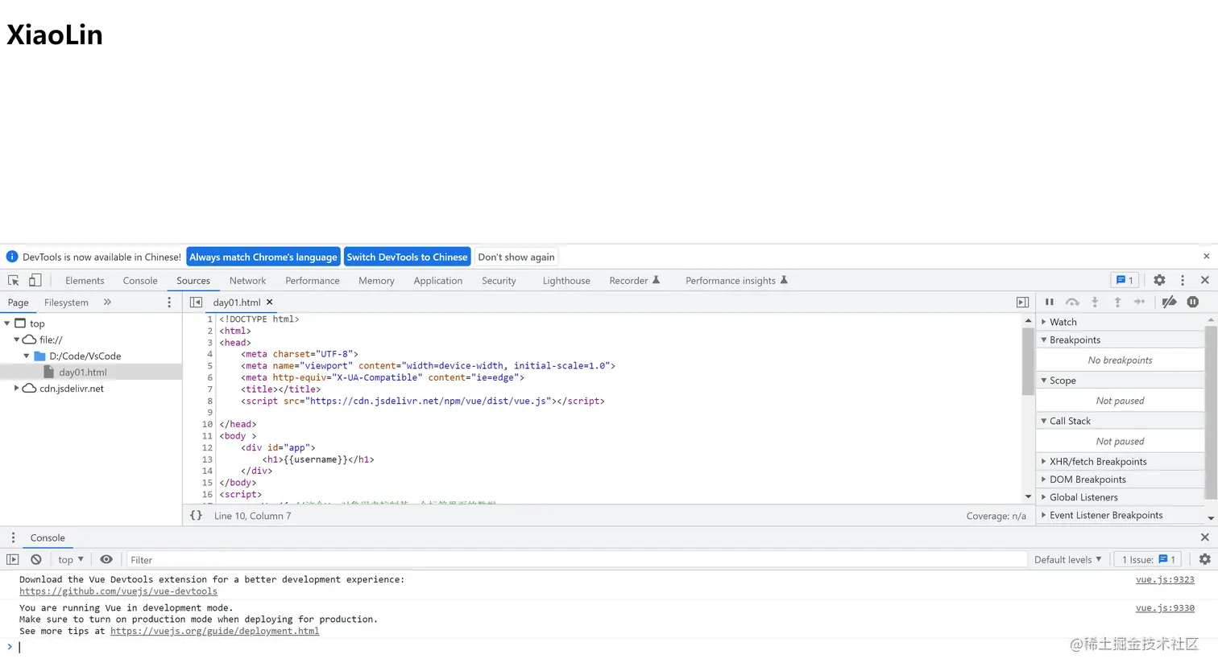This screenshot has width=1218, height=671.
Task: Dismiss the language info bar
Action: pyautogui.click(x=1206, y=257)
